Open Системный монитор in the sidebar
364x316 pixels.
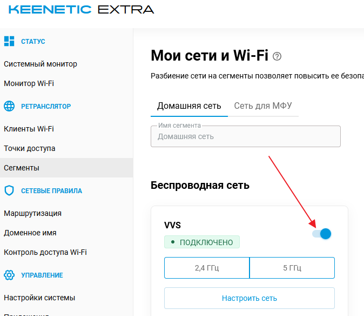(x=41, y=64)
